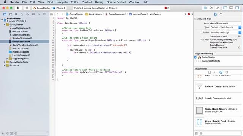Open the Symbol navigator
Image resolution: width=243 pixels, height=136 pixels.
[10, 14]
